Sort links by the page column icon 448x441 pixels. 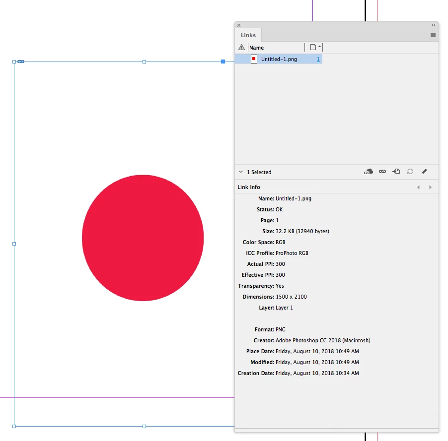click(313, 47)
